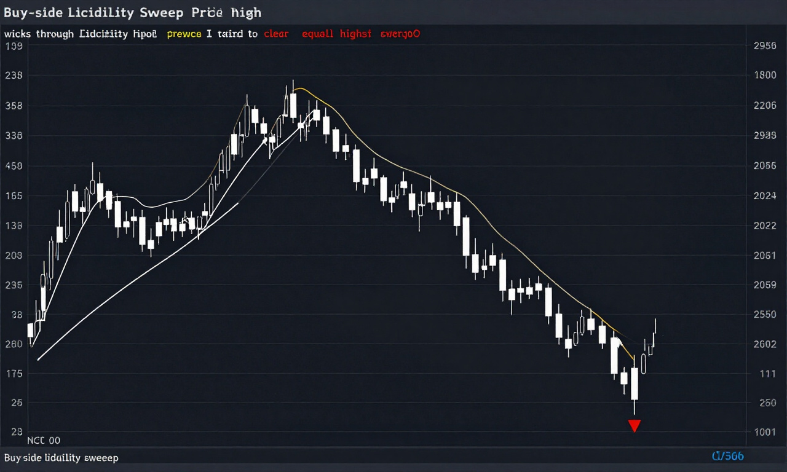Click the red downward triangle marker
787x472 pixels.
(x=635, y=426)
